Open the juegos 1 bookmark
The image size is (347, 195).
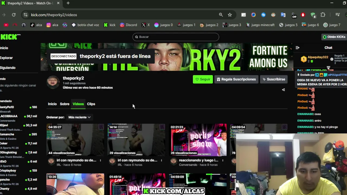pyautogui.click(x=186, y=25)
